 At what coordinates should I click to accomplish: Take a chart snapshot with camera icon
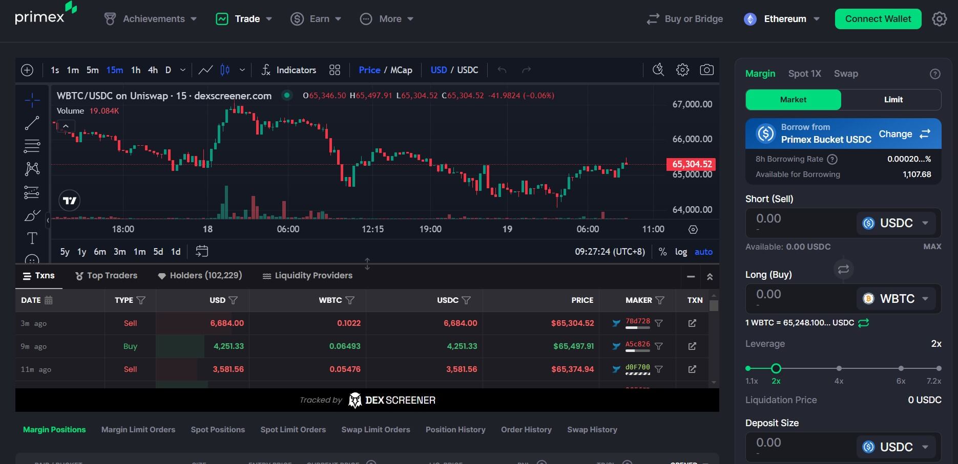706,70
